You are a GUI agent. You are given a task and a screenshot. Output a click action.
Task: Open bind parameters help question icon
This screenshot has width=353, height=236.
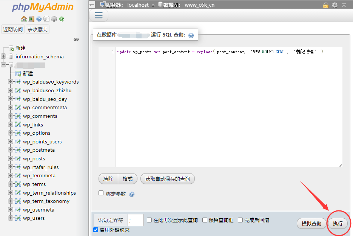tap(132, 194)
